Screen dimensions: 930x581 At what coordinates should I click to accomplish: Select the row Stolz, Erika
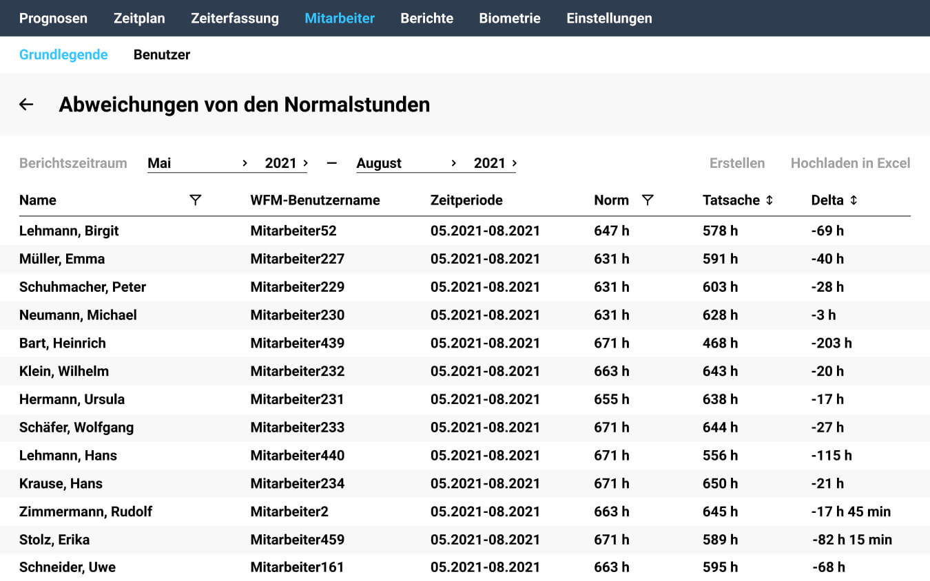(x=465, y=540)
